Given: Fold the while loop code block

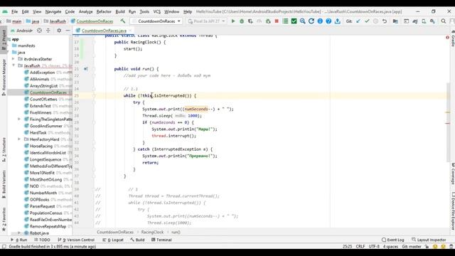Looking at the screenshot, I should click(x=94, y=95).
